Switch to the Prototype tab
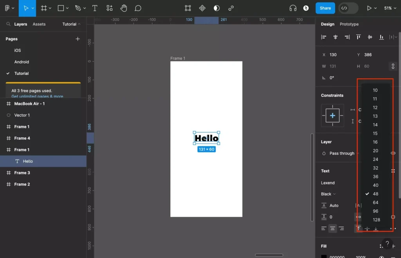 [x=349, y=24]
